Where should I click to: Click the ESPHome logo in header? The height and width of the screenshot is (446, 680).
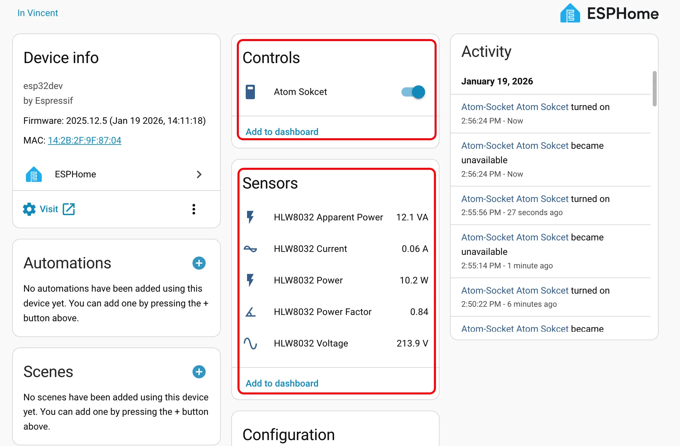570,13
